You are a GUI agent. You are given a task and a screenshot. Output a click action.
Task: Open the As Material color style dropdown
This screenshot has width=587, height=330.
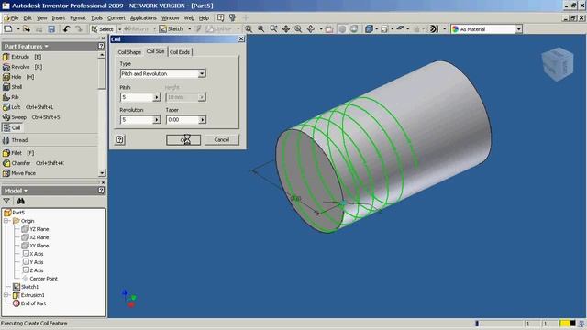coord(518,29)
